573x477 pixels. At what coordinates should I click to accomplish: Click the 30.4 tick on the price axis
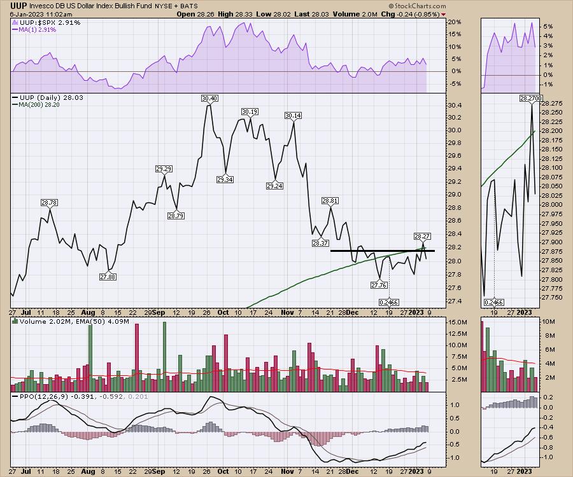[455, 106]
